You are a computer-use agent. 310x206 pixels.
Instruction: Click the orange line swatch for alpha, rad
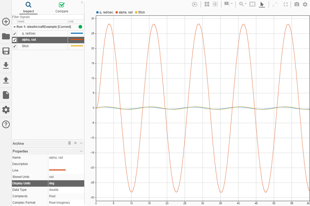(x=77, y=40)
